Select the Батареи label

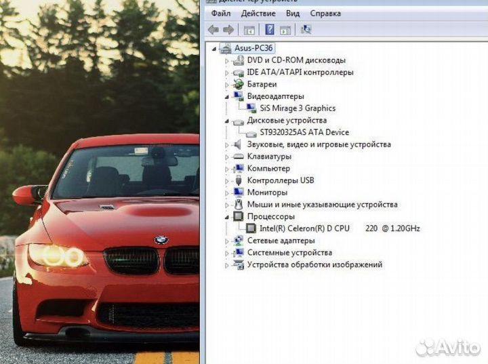point(262,84)
